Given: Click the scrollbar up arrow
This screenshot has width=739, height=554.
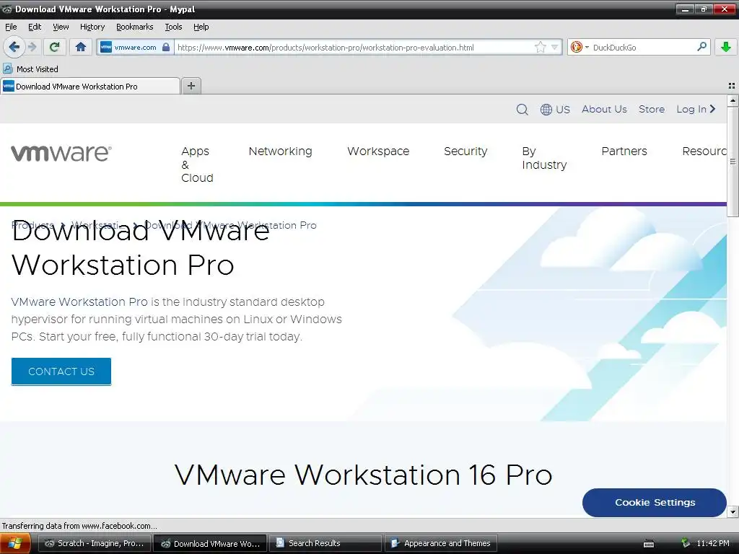Looking at the screenshot, I should pos(733,100).
